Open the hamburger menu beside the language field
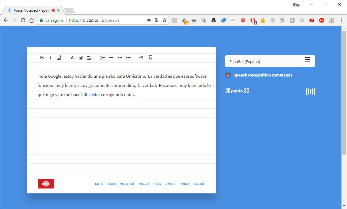The image size is (347, 209). coord(307,61)
